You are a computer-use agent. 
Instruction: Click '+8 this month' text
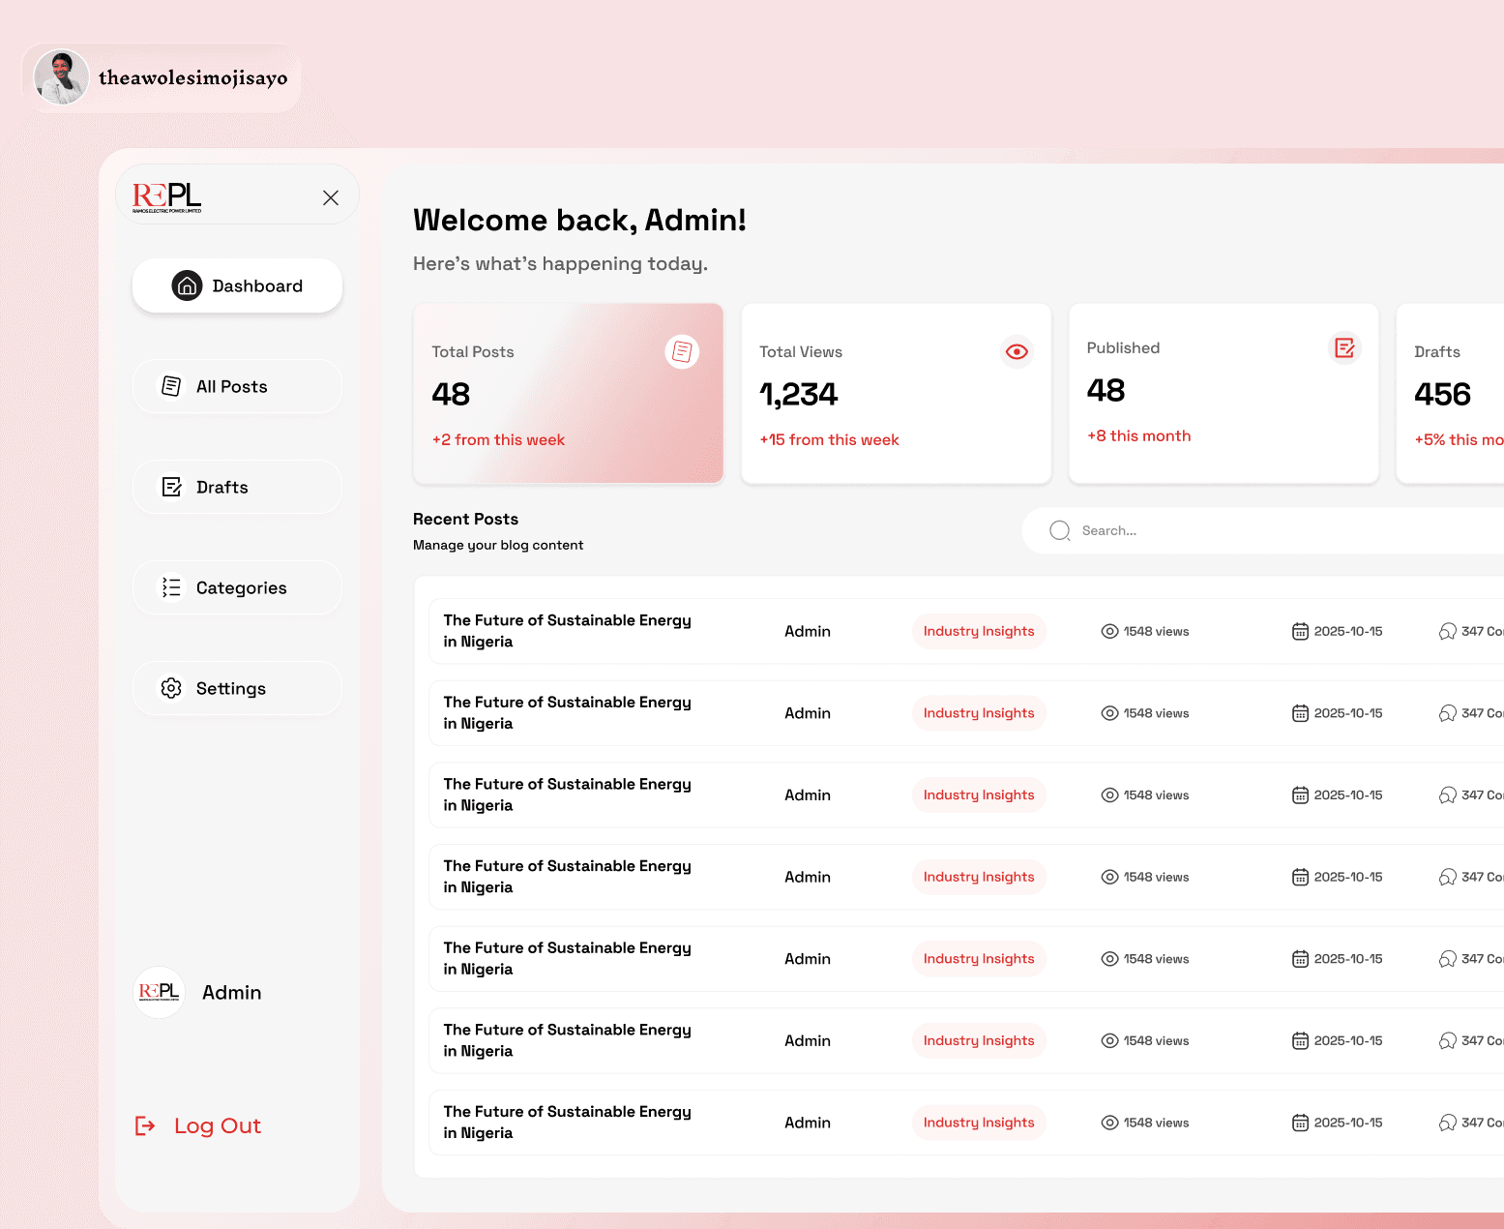point(1138,435)
